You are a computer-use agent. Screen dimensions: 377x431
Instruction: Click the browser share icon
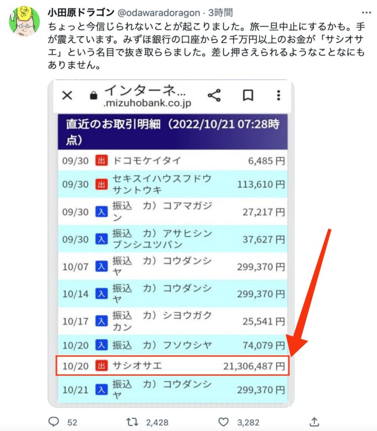coord(214,96)
